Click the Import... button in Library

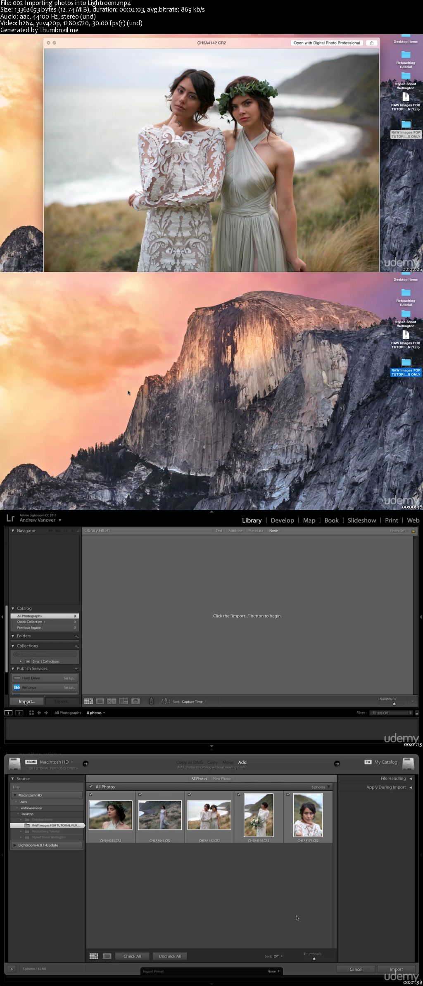click(x=27, y=701)
